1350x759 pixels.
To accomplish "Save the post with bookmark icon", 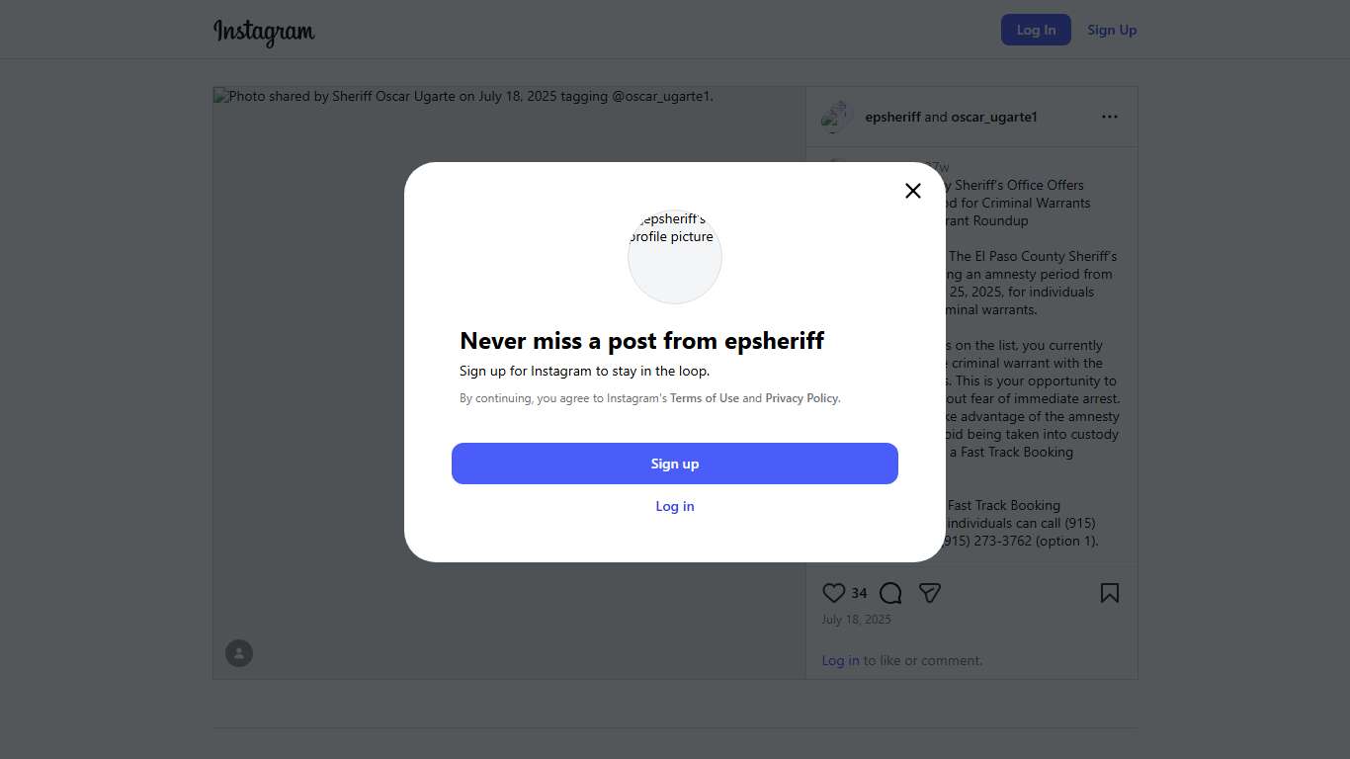I will click(1110, 593).
